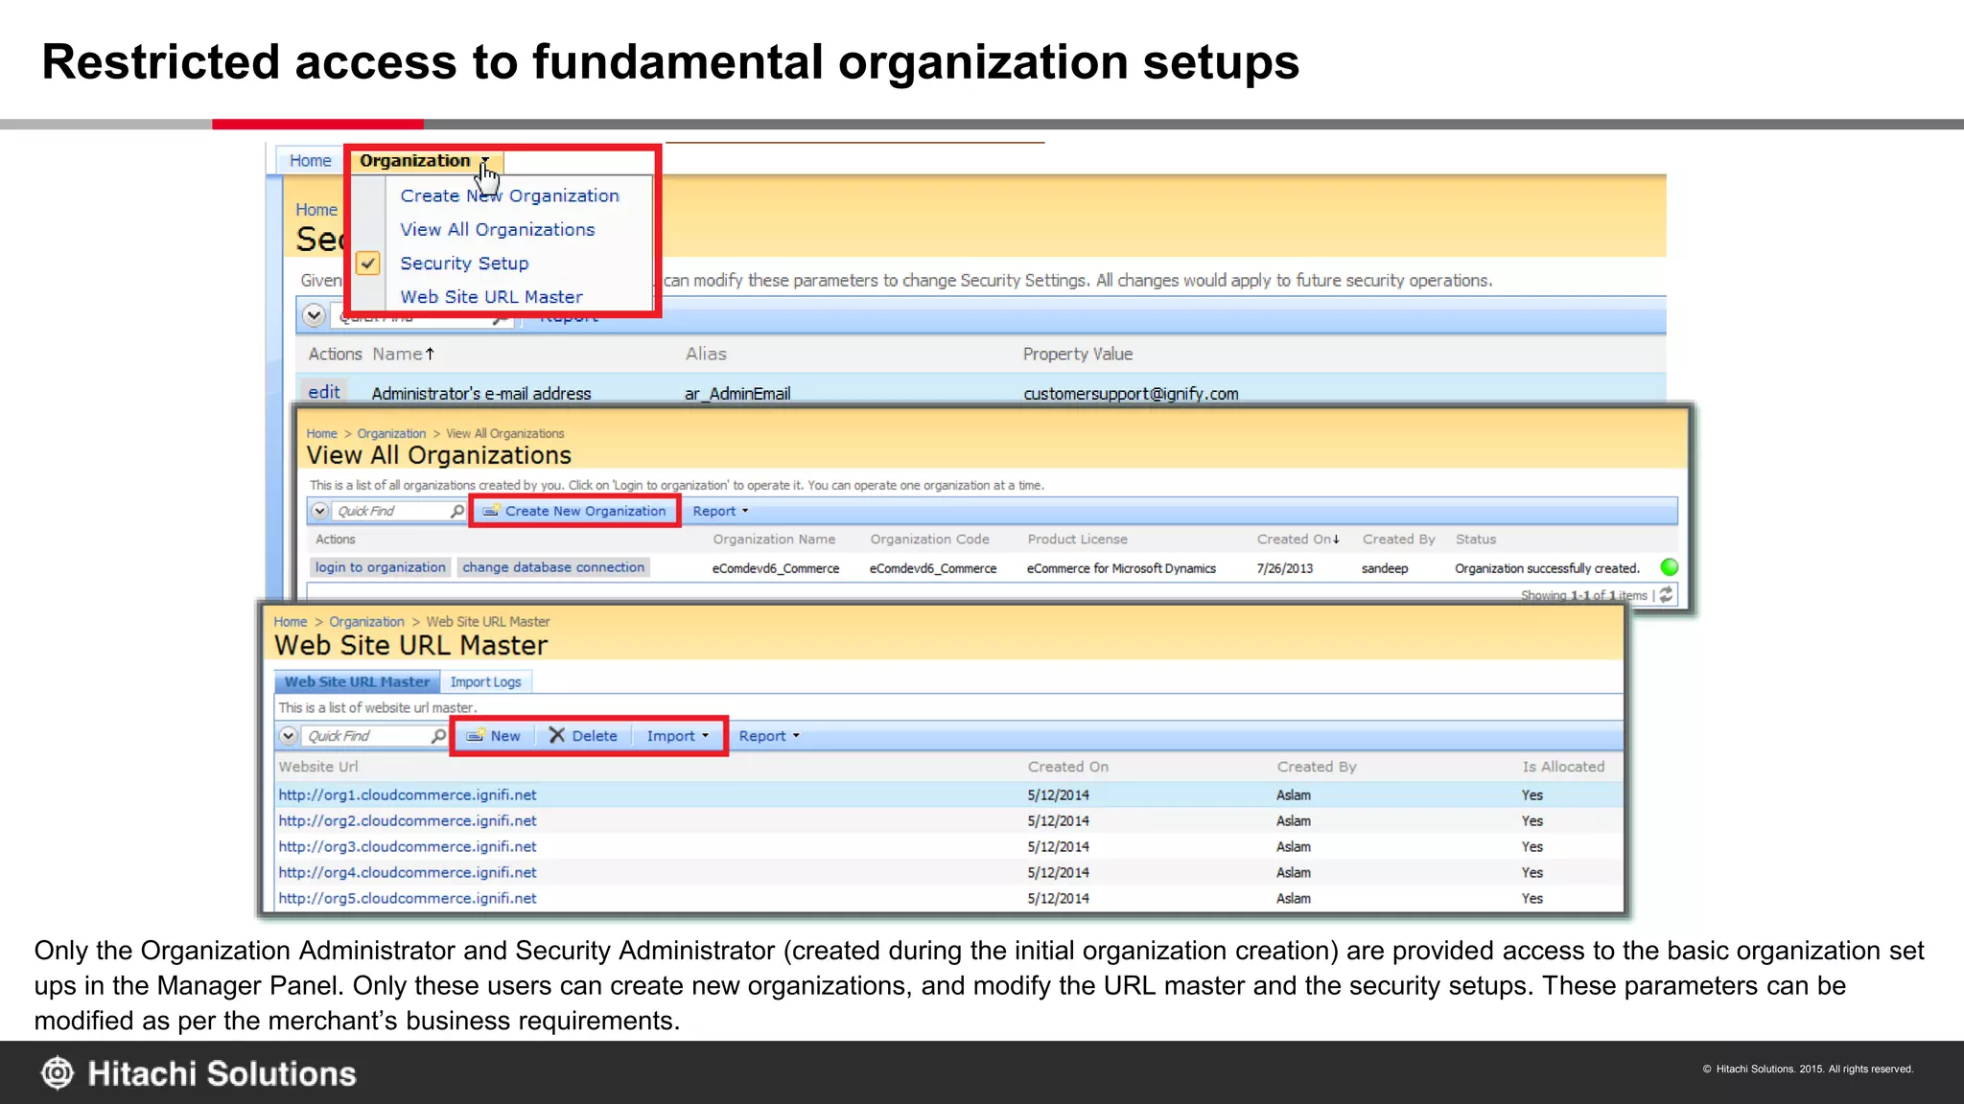1964x1104 pixels.
Task: Select Create New Organization menu entry
Action: pyautogui.click(x=509, y=195)
